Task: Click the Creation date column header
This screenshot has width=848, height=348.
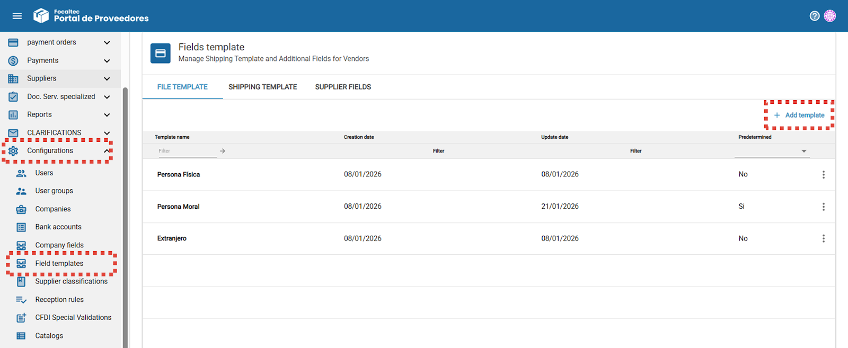Action: click(359, 137)
